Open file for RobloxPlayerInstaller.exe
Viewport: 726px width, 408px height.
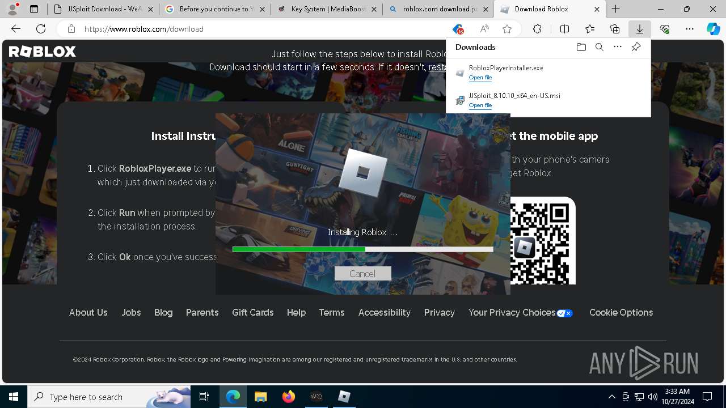[480, 78]
